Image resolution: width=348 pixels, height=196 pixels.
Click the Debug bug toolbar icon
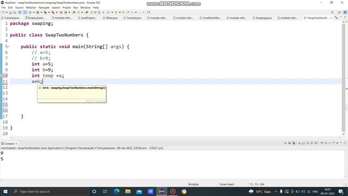pyautogui.click(x=30, y=13)
